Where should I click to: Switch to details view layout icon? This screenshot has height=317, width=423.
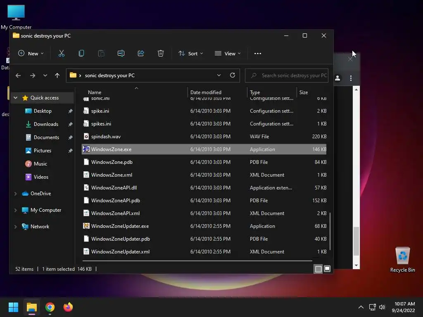pos(318,269)
